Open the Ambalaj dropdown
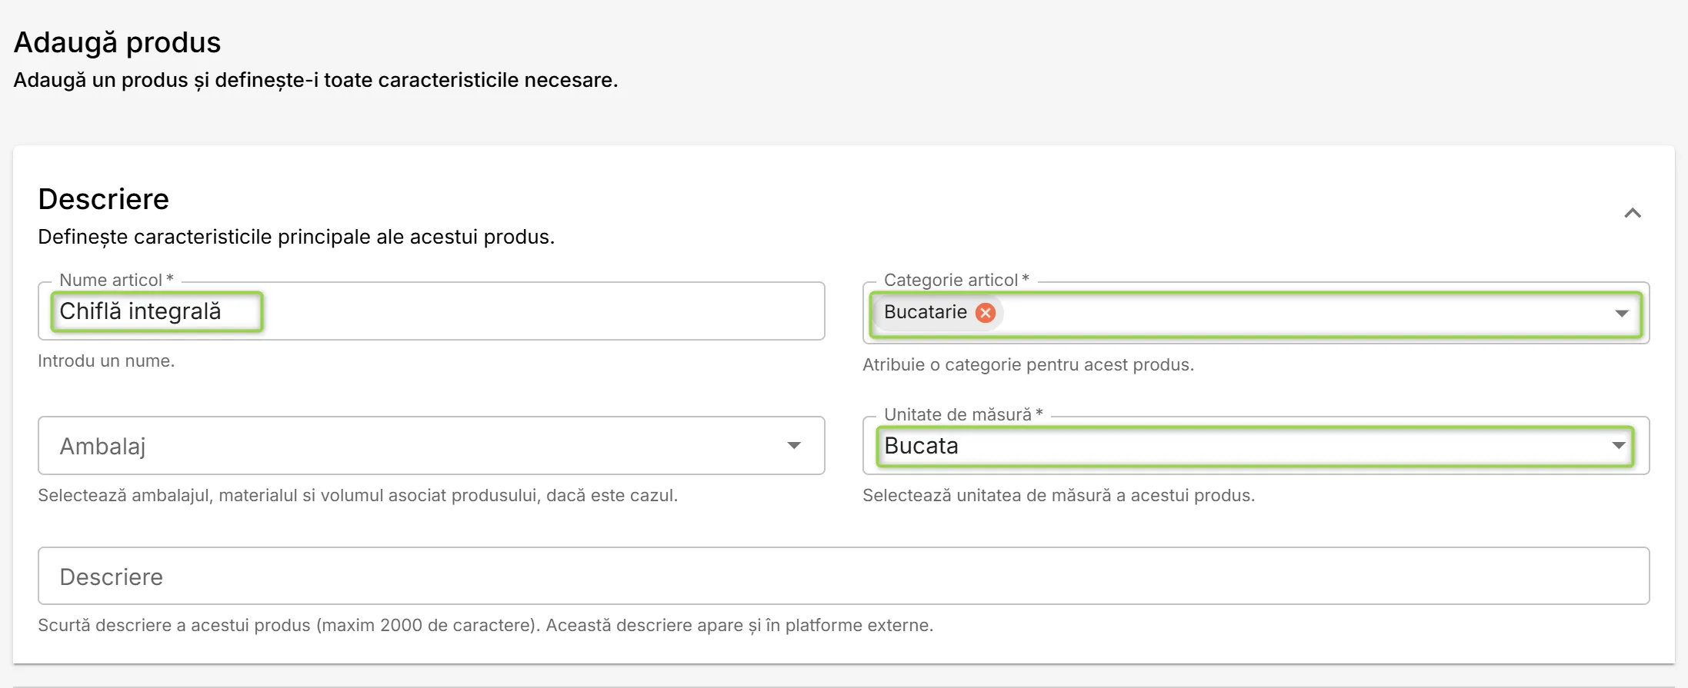Screen dimensions: 1688x688 pos(431,446)
